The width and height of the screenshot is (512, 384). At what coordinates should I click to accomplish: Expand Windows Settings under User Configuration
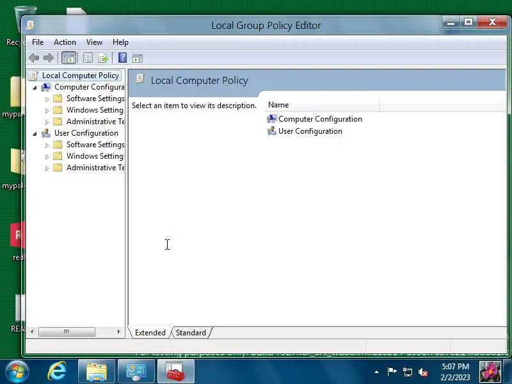47,157
